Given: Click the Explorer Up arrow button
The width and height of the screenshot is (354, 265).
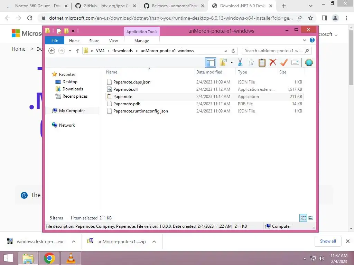Looking at the screenshot, I should [x=78, y=51].
